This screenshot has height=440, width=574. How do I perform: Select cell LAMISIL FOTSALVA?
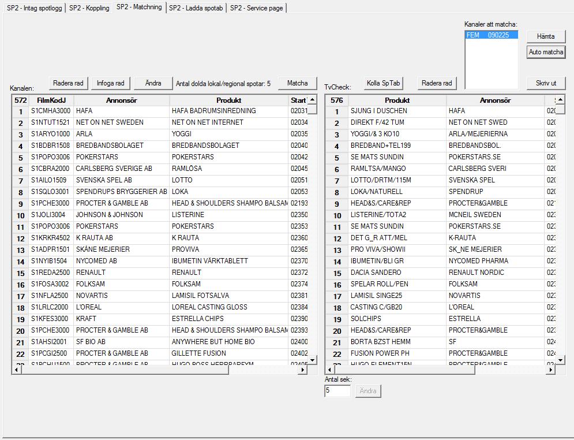[x=229, y=296]
